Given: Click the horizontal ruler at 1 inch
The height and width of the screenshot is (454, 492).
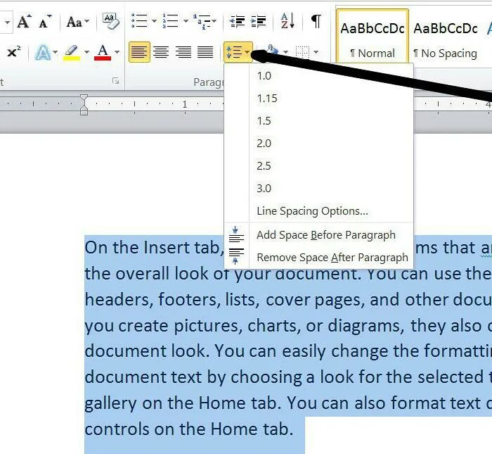Looking at the screenshot, I should point(185,104).
